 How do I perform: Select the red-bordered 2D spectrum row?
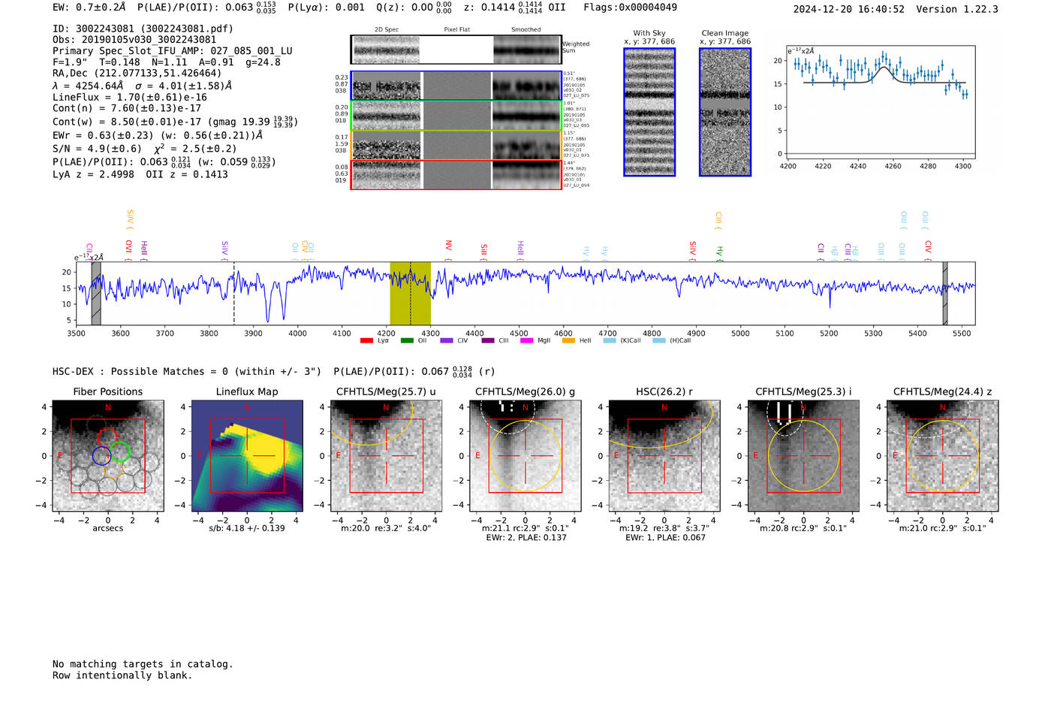(x=456, y=174)
